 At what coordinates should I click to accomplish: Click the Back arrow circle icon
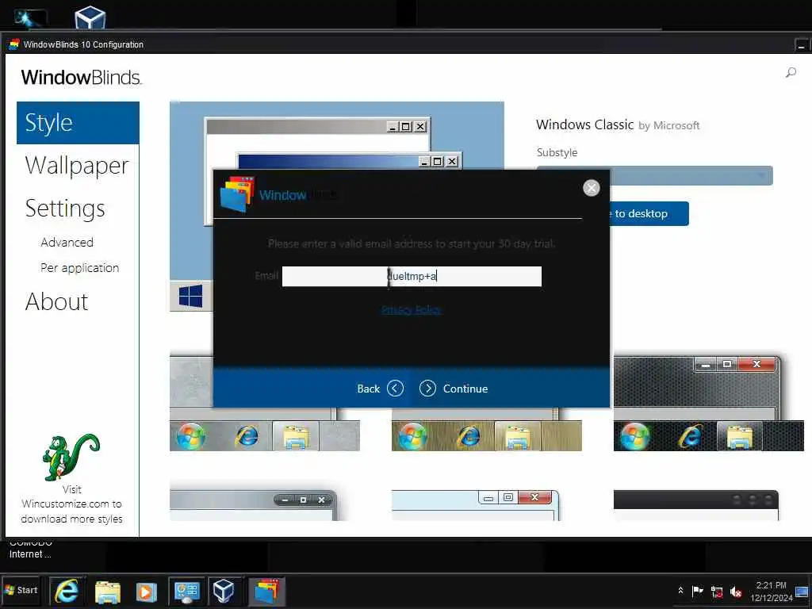[395, 389]
